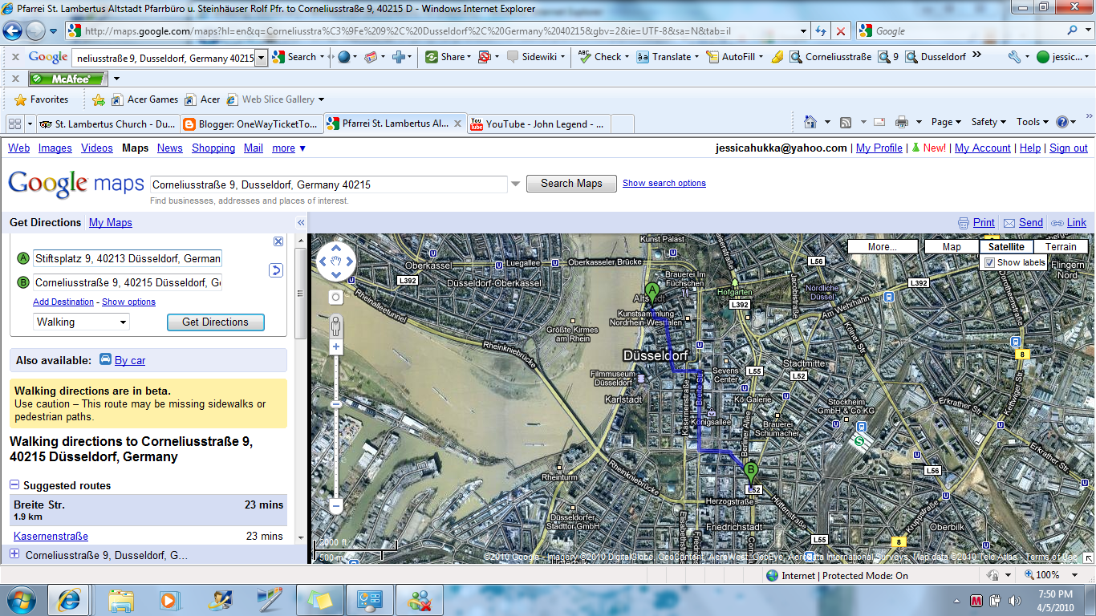1096x616 pixels.
Task: Pan the map up using arrow control
Action: click(336, 248)
